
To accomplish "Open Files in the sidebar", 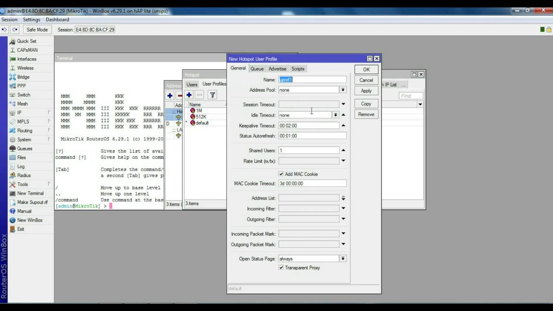I will point(21,158).
